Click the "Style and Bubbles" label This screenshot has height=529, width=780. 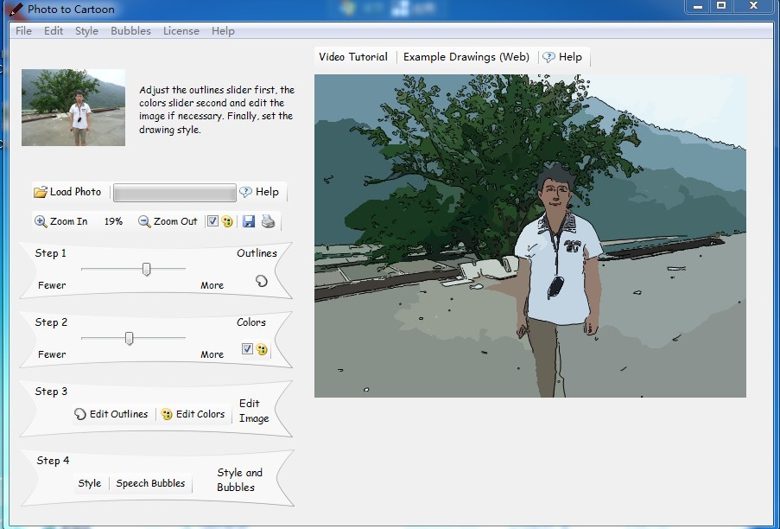pyautogui.click(x=239, y=480)
